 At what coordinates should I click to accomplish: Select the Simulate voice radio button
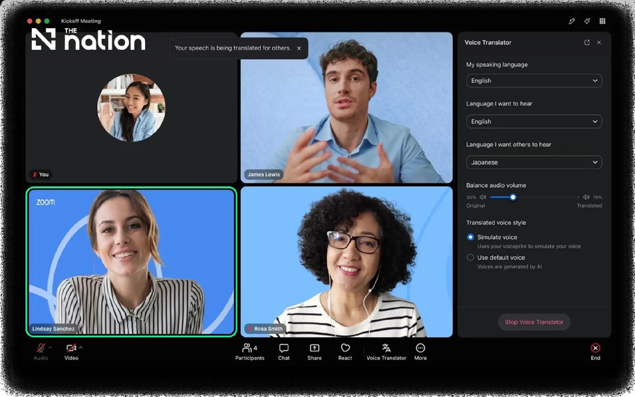[x=470, y=237]
